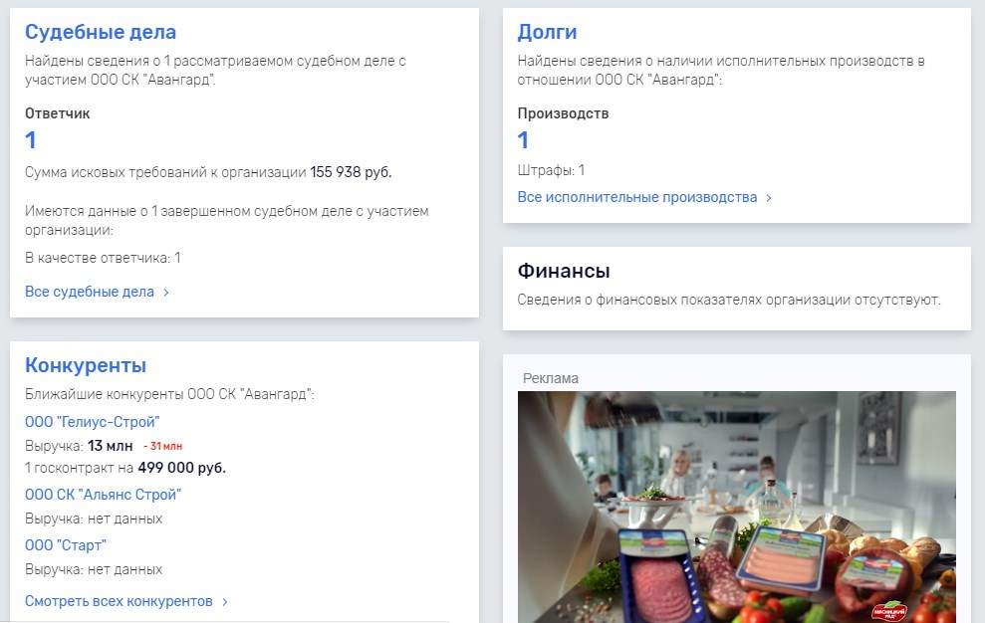Click the arrow after Все исполнительные производства
This screenshot has width=985, height=623.
click(x=768, y=198)
